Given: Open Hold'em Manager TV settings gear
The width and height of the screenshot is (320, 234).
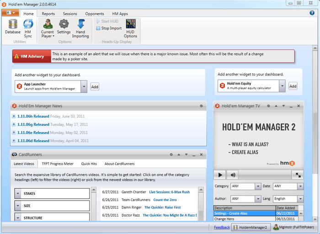Looking at the screenshot, I should point(269,106).
